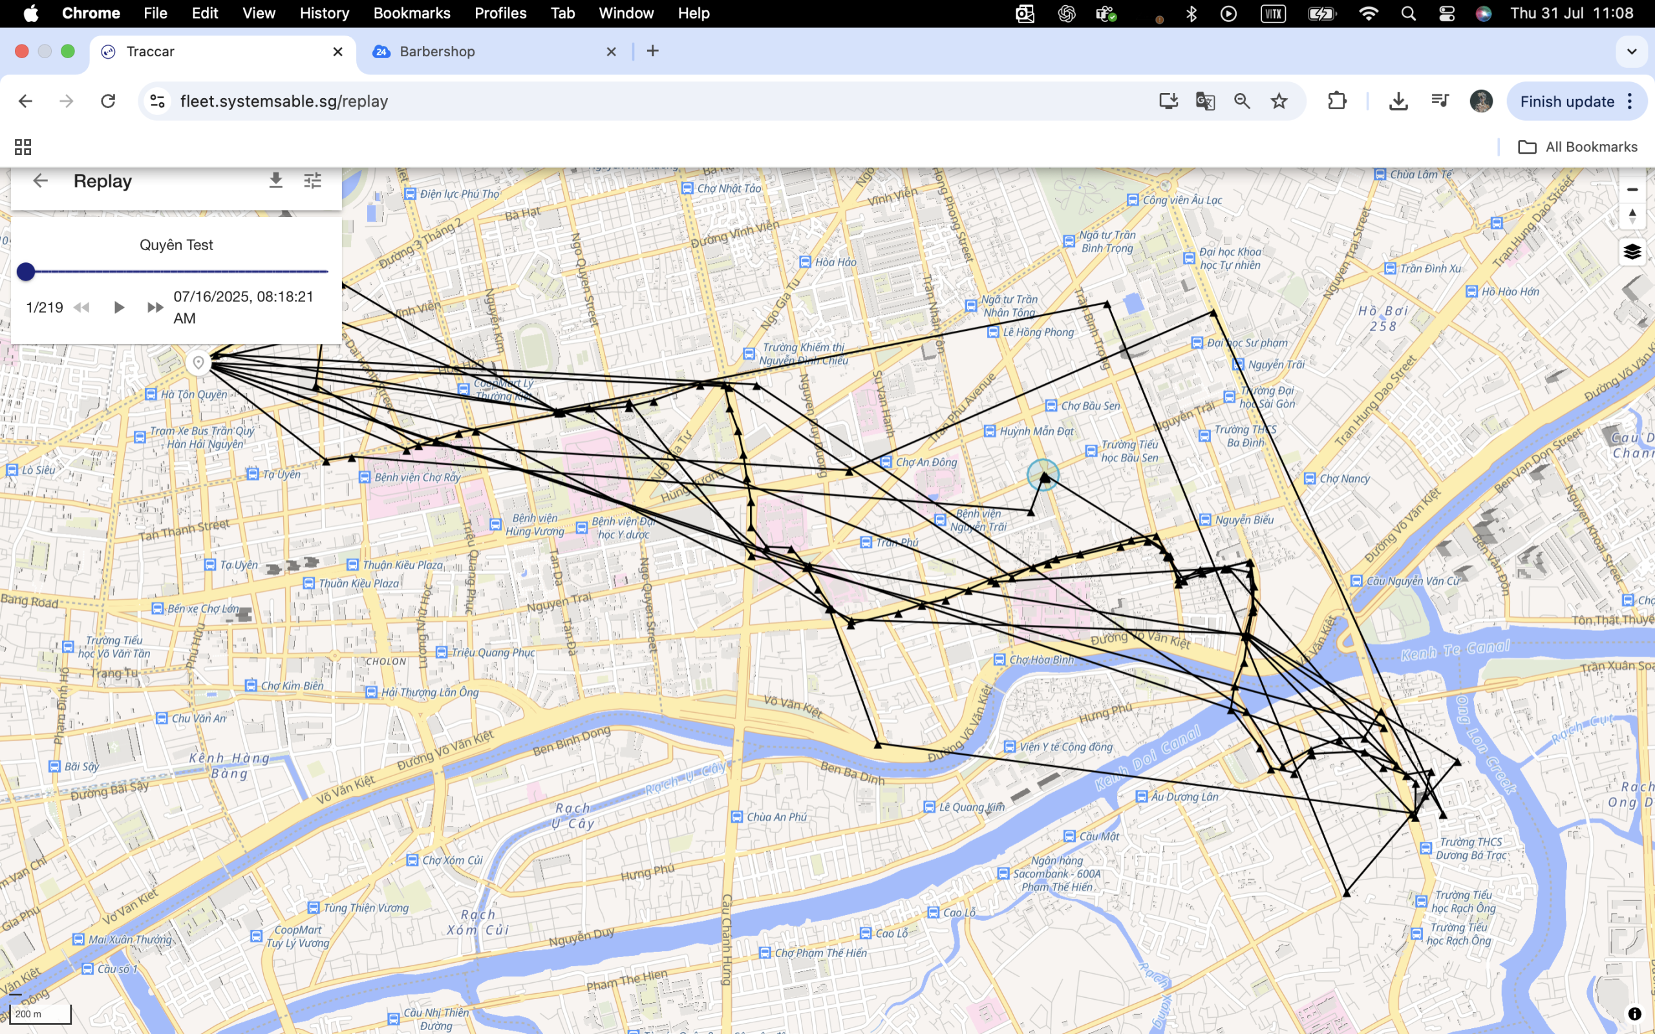Click the replay position slider handle
This screenshot has height=1034, width=1655.
click(x=26, y=271)
